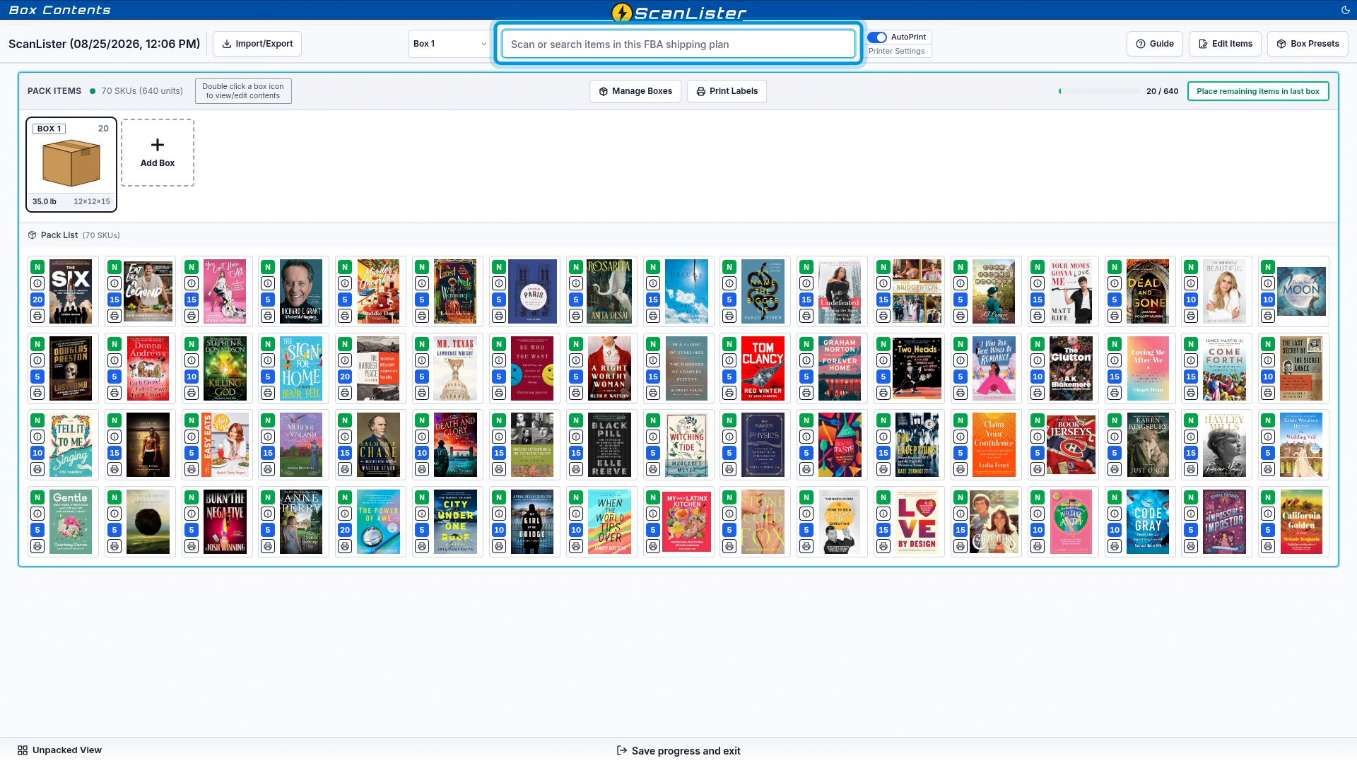Screen dimensions: 1357x763
Task: Click the Edit Items button
Action: click(x=1225, y=44)
